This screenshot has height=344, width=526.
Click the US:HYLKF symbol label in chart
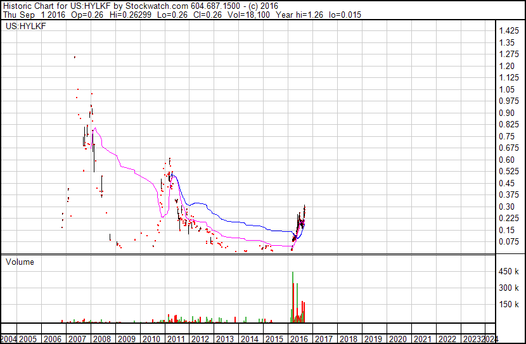click(26, 26)
